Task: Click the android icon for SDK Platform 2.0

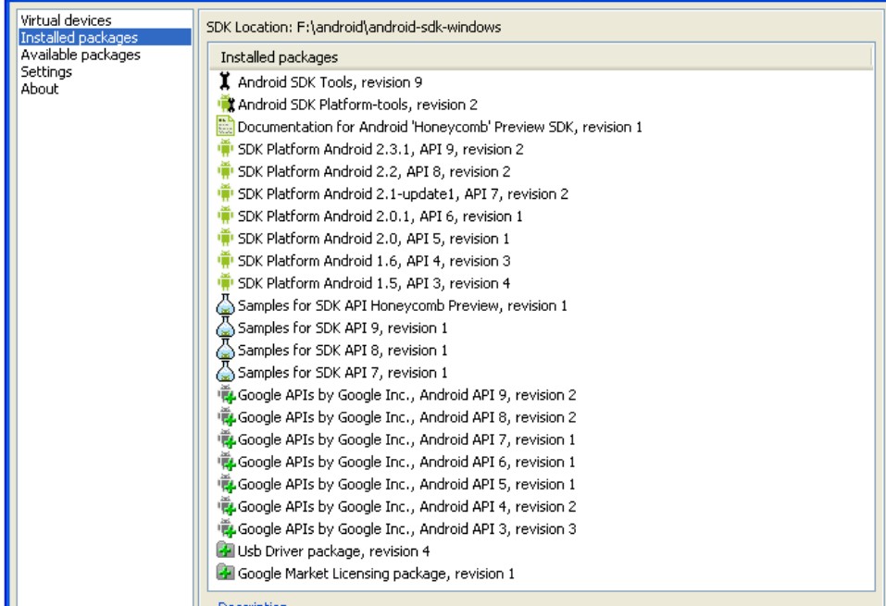Action: [225, 239]
